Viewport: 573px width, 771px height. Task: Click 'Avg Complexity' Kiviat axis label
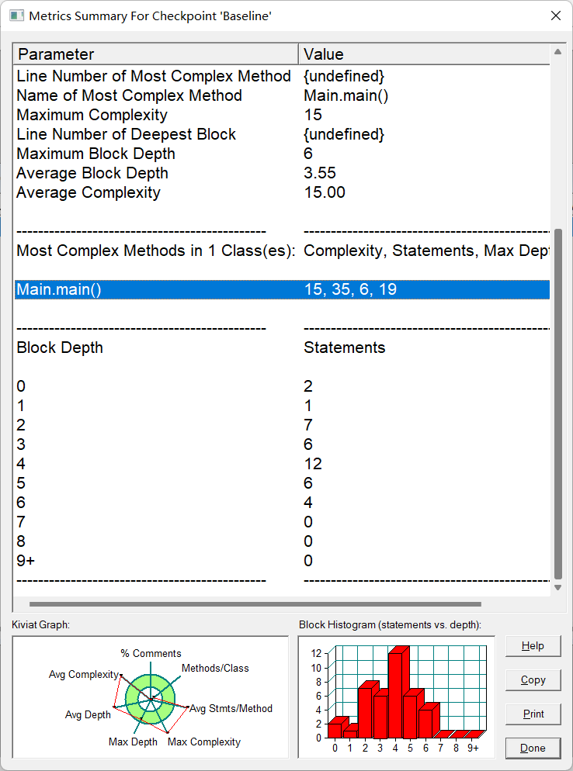point(84,675)
